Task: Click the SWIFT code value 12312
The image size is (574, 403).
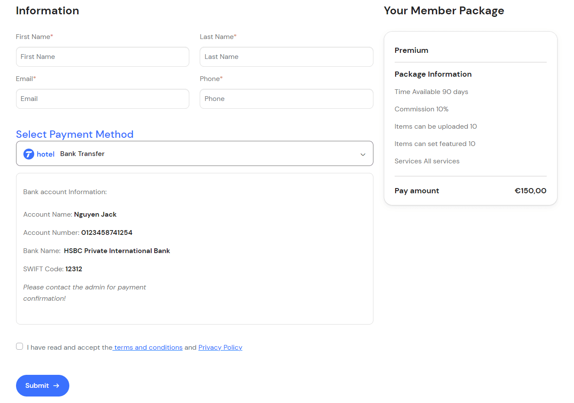Action: tap(74, 269)
